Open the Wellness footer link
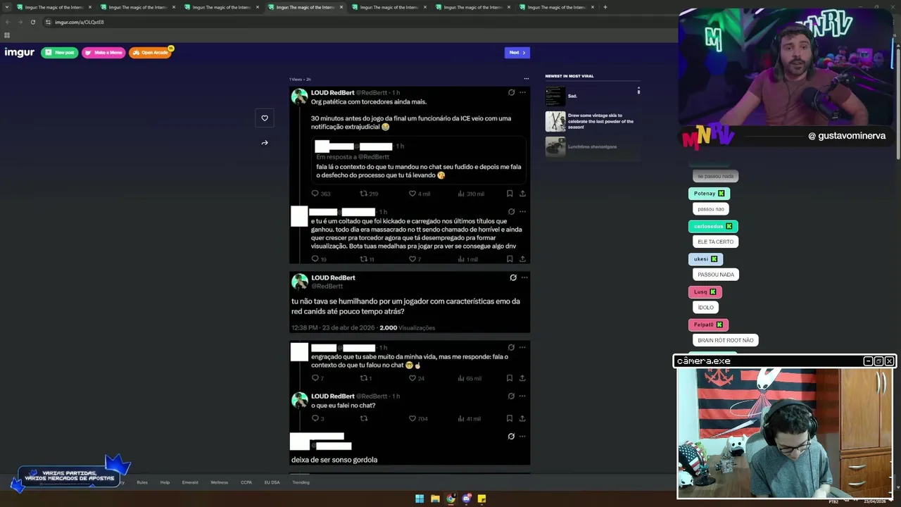 219,482
